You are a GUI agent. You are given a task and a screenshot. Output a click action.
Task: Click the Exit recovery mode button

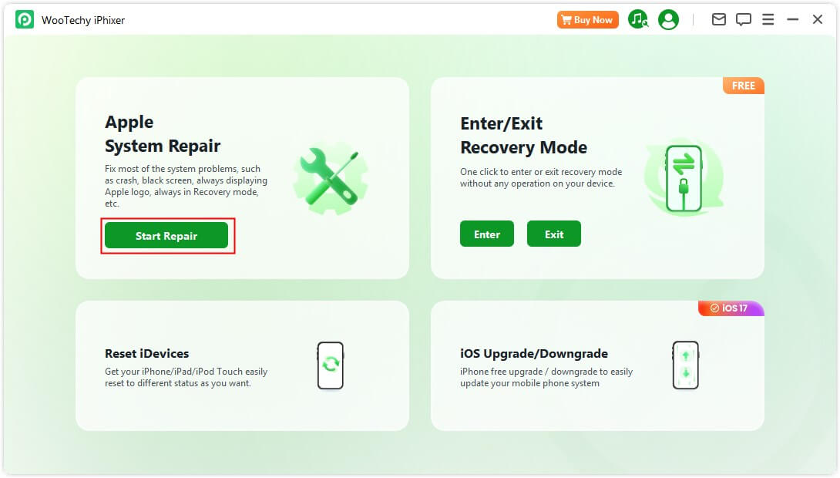click(553, 234)
